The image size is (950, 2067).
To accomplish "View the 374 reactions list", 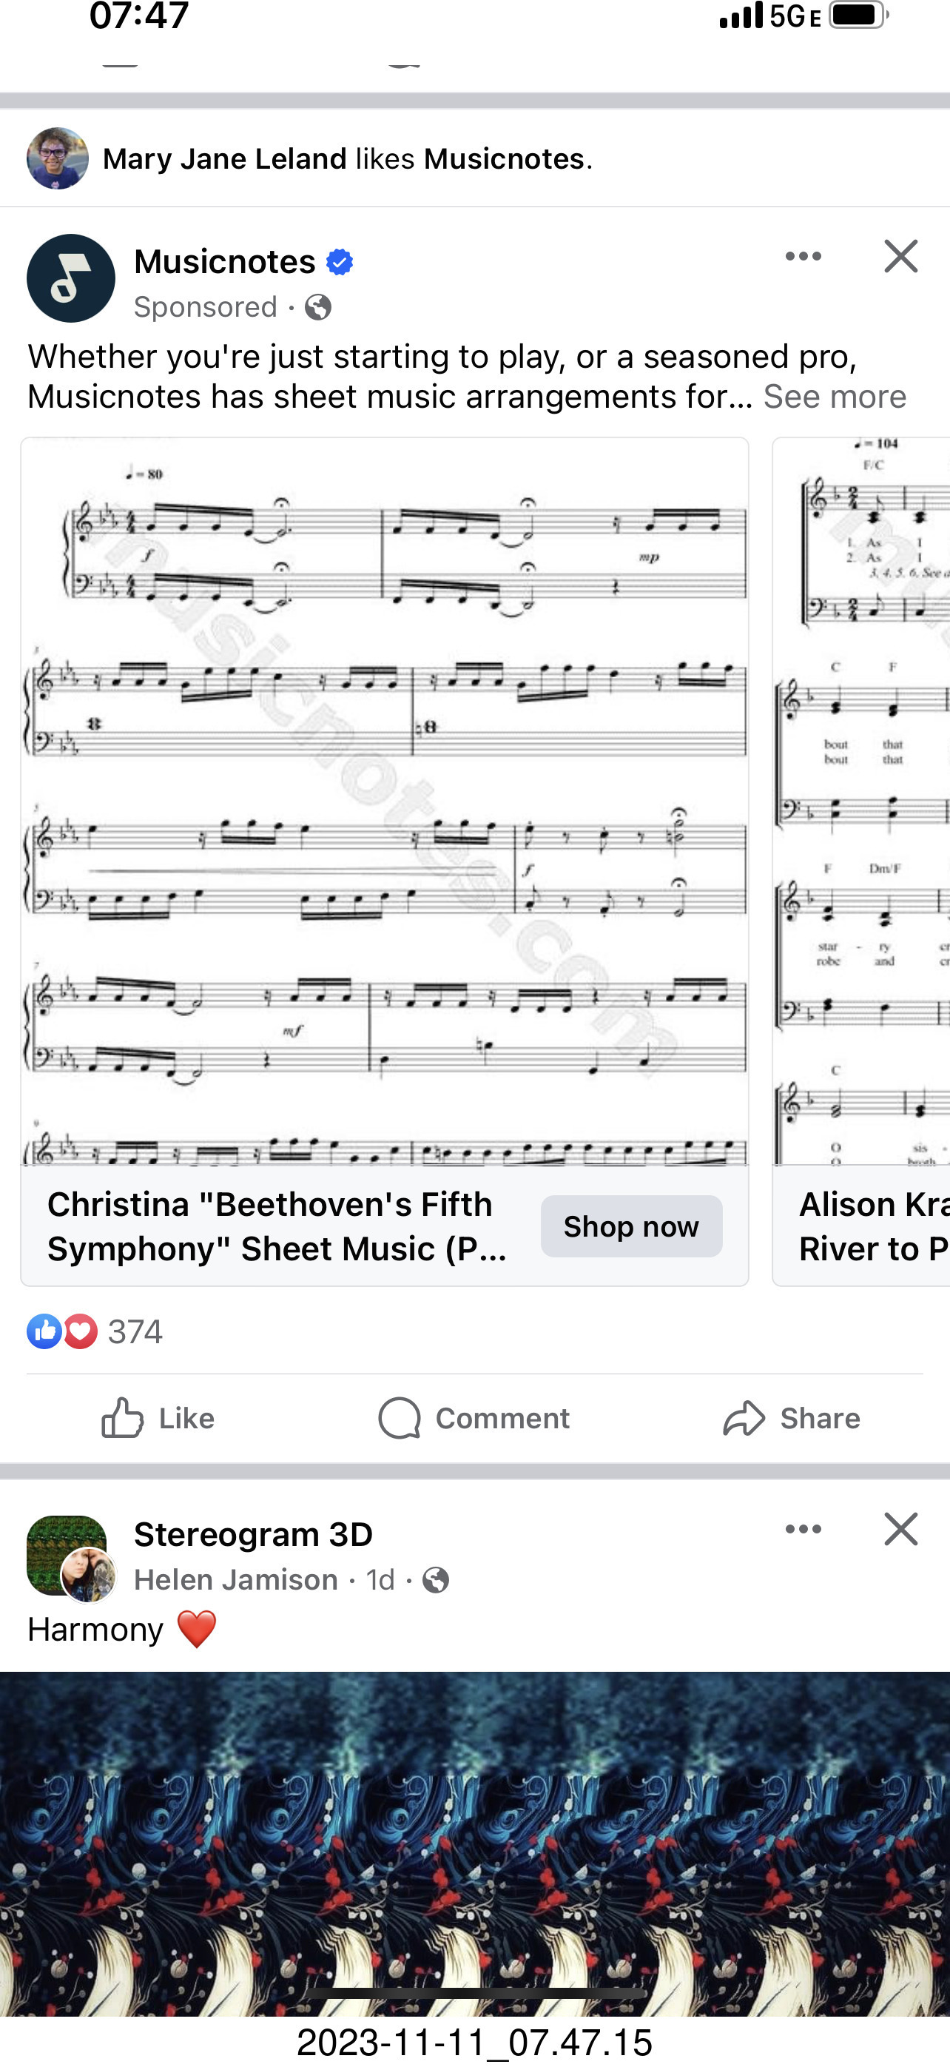I will coord(95,1331).
